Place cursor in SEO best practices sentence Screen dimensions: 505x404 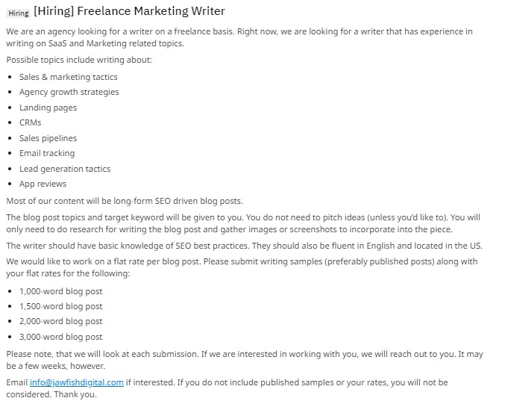(244, 246)
